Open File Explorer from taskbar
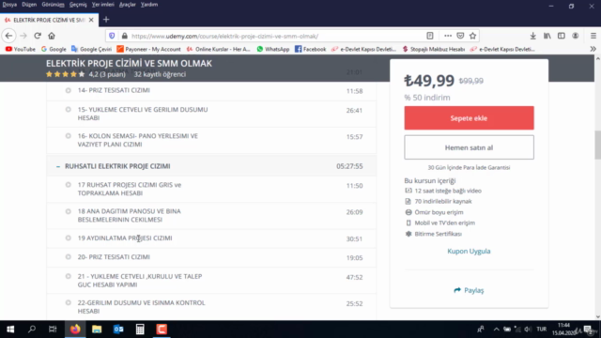Screen dimensions: 601x338 pyautogui.click(x=97, y=330)
